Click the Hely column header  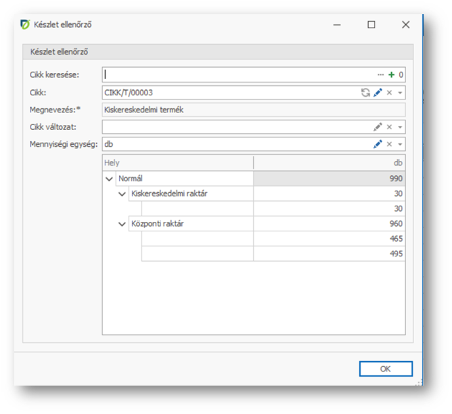pos(177,163)
